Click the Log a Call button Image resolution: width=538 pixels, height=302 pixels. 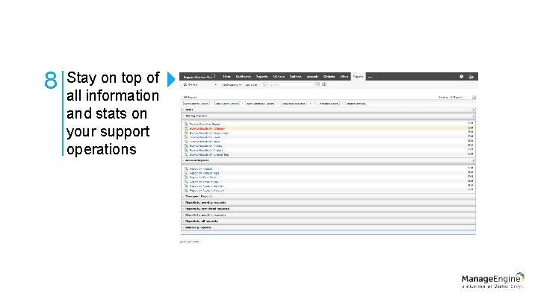[251, 84]
